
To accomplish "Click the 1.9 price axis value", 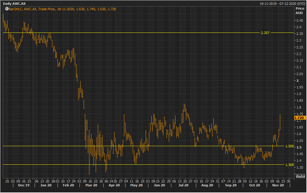I will click(x=299, y=94).
